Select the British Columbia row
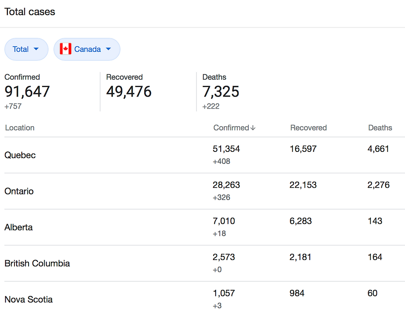The height and width of the screenshot is (317, 405). tap(37, 263)
